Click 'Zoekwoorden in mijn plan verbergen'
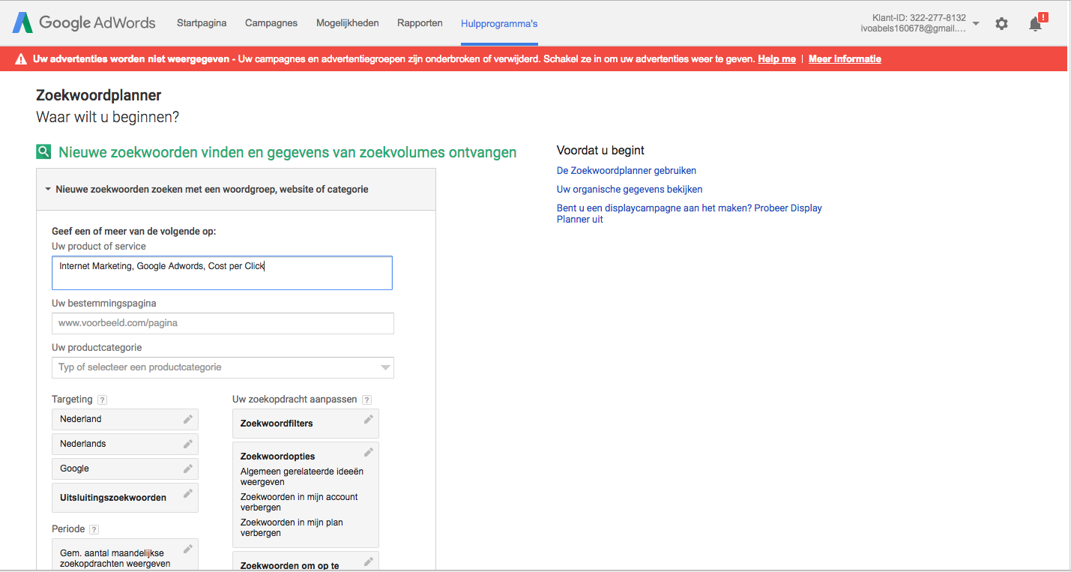Screen dimensions: 1071x572 click(292, 528)
